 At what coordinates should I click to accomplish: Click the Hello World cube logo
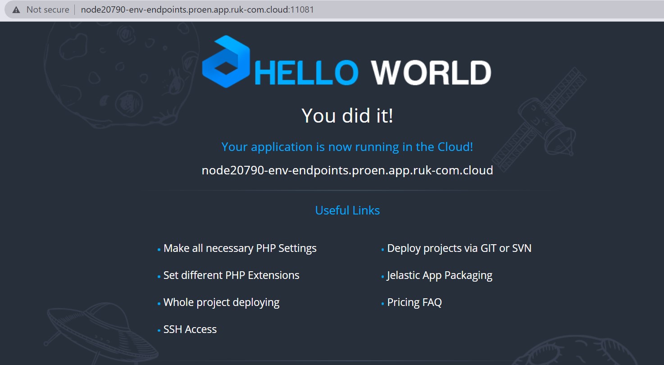(226, 61)
